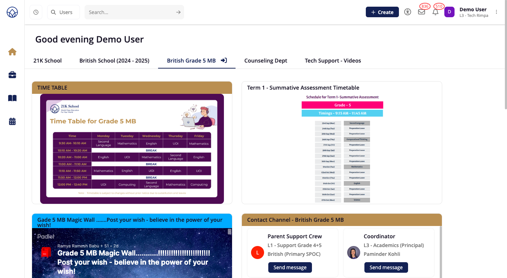The image size is (507, 278).
Task: Open the Grade 5 MB timetable image
Action: (x=132, y=148)
